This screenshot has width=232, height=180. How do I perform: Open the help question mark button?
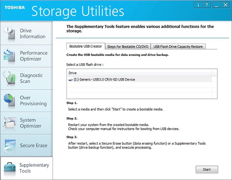206,5
